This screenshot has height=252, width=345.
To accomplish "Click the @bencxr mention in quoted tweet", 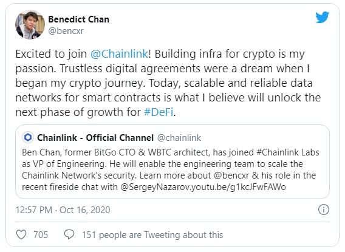I will tap(231, 175).
